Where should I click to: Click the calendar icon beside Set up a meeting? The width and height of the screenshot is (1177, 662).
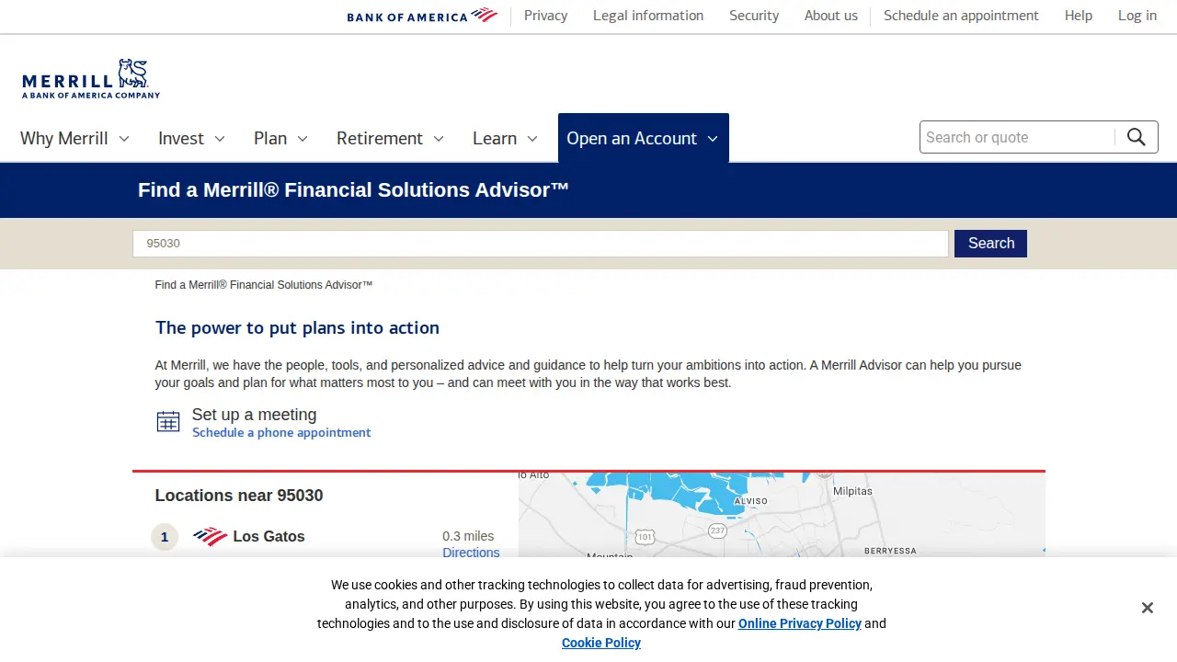point(168,422)
